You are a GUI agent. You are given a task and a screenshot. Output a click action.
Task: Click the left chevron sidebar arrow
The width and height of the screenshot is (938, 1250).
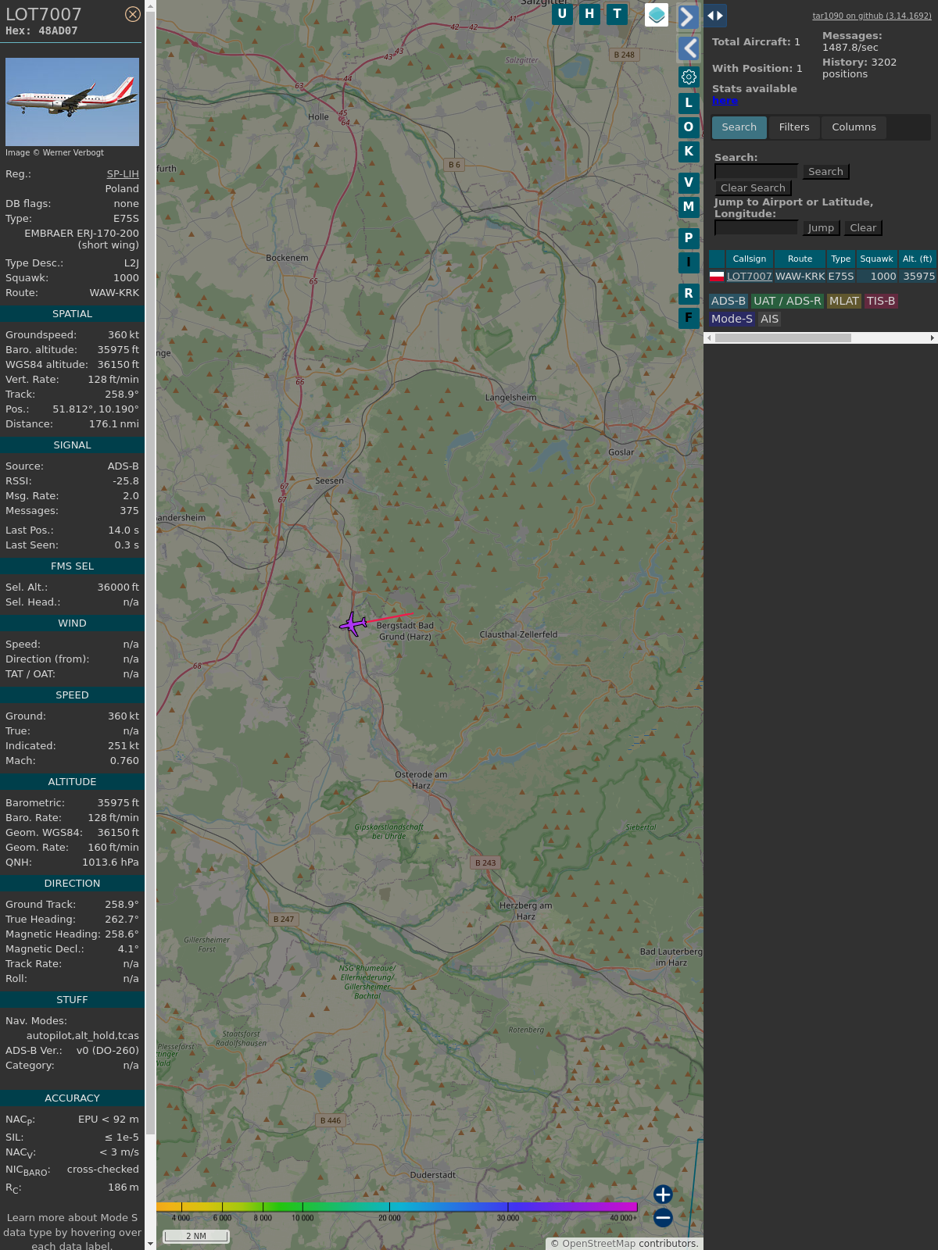tap(689, 48)
